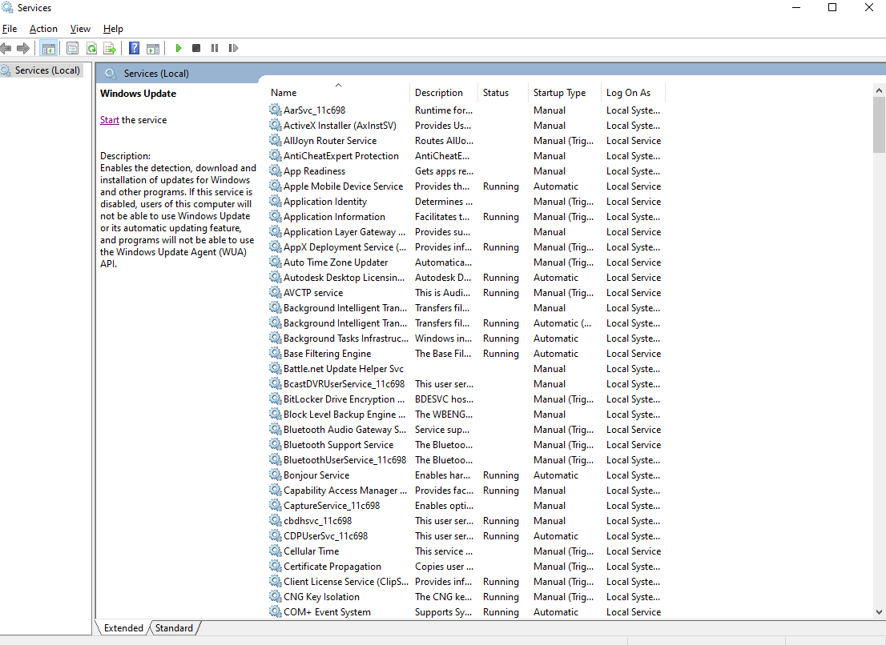Click the gear icon of COM+ Event System
This screenshot has height=645, width=886.
tap(276, 611)
